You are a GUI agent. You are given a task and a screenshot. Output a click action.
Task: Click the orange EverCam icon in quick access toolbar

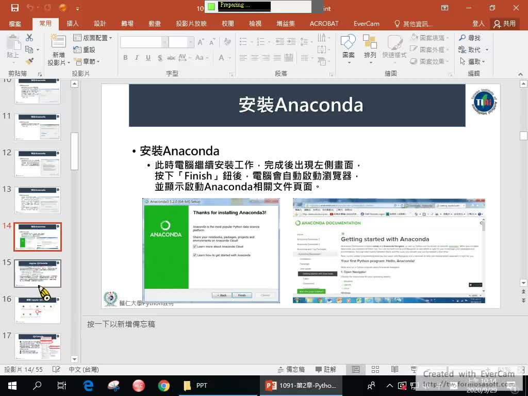(x=62, y=8)
